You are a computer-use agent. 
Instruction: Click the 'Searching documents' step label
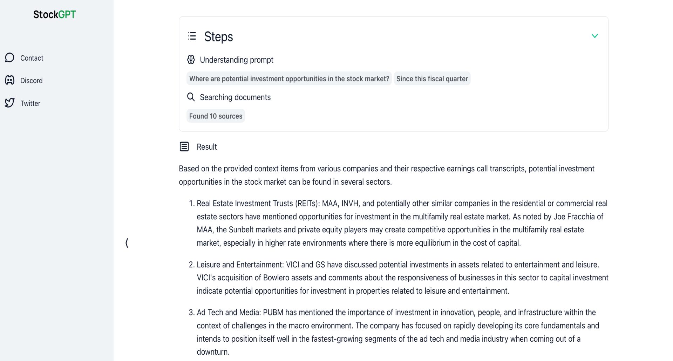[x=235, y=97]
